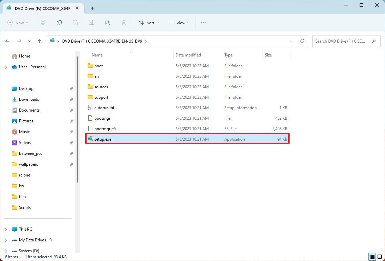This screenshot has width=385, height=261.
Task: Click the Copy icon in the toolbar
Action: pyautogui.click(x=59, y=23)
